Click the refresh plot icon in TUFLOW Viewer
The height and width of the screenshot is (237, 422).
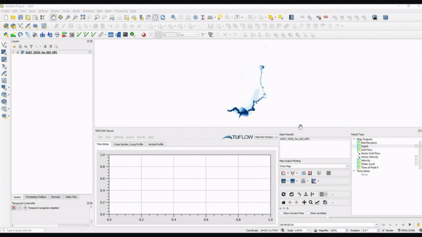[x=283, y=194]
